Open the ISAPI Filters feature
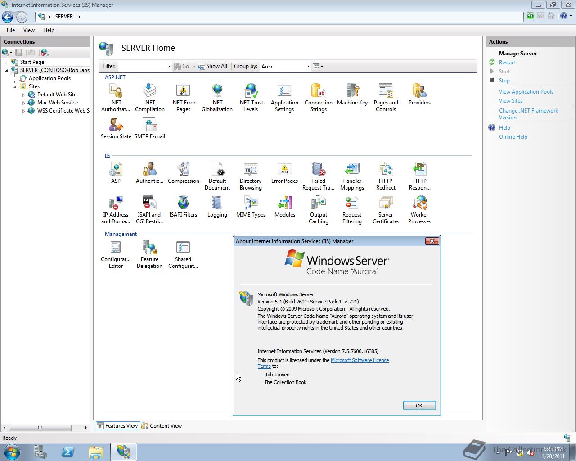 click(183, 207)
